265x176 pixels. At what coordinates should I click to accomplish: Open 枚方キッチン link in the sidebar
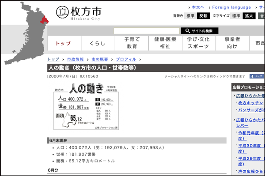250,103
